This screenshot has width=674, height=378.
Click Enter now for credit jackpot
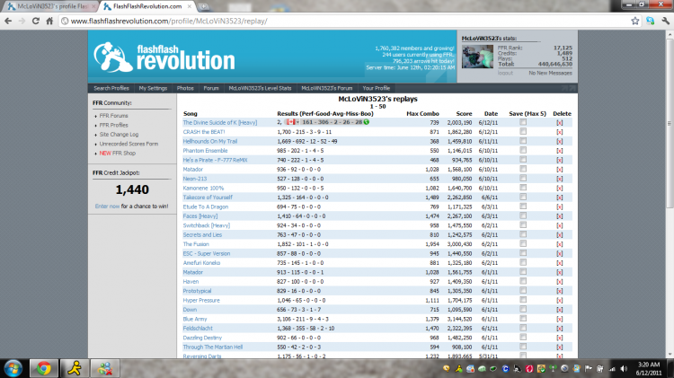point(107,207)
